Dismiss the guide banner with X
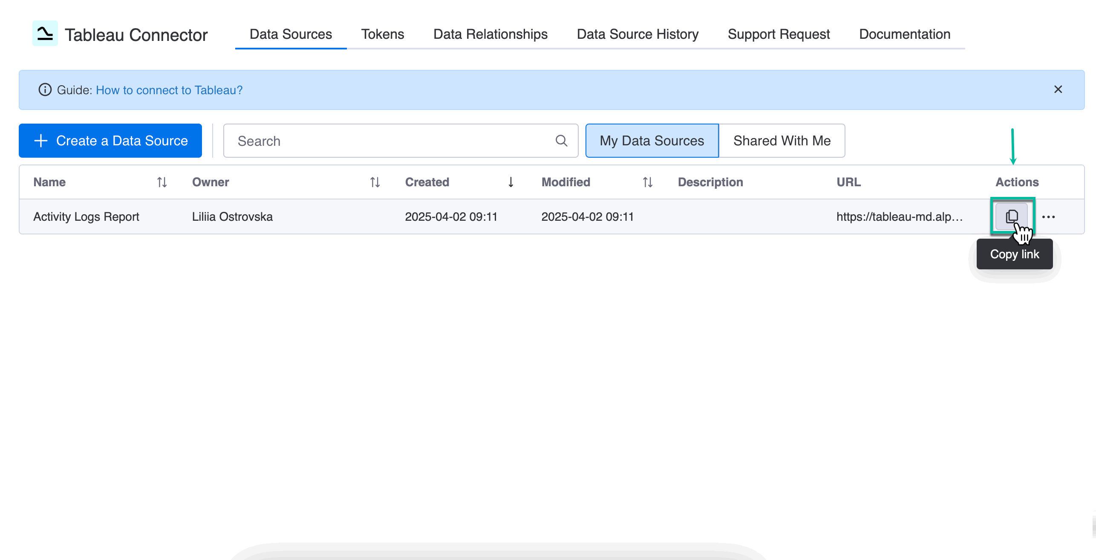The width and height of the screenshot is (1096, 560). 1058,89
